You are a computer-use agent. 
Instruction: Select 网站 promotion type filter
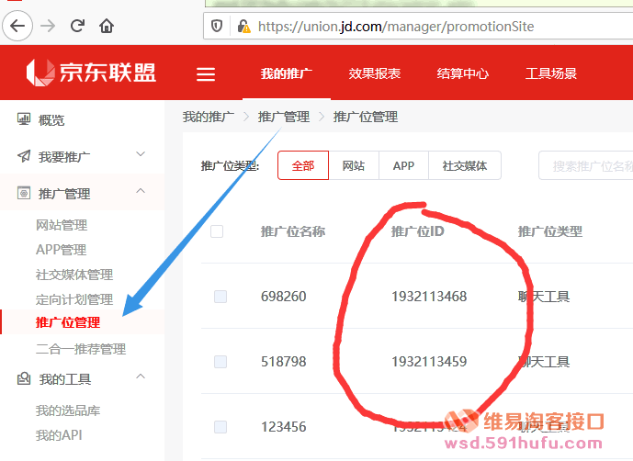(x=354, y=165)
